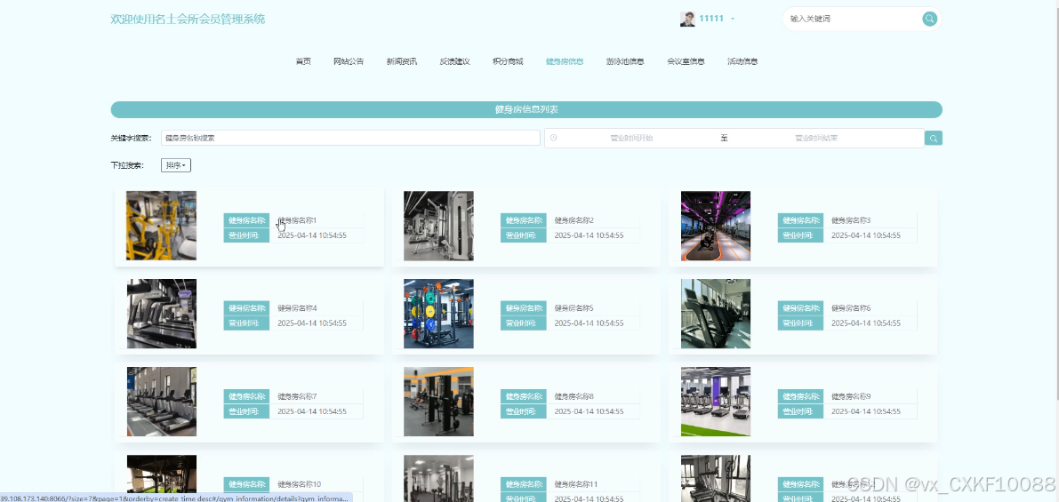Click text 健身房名称4
This screenshot has height=502, width=1059.
(297, 308)
